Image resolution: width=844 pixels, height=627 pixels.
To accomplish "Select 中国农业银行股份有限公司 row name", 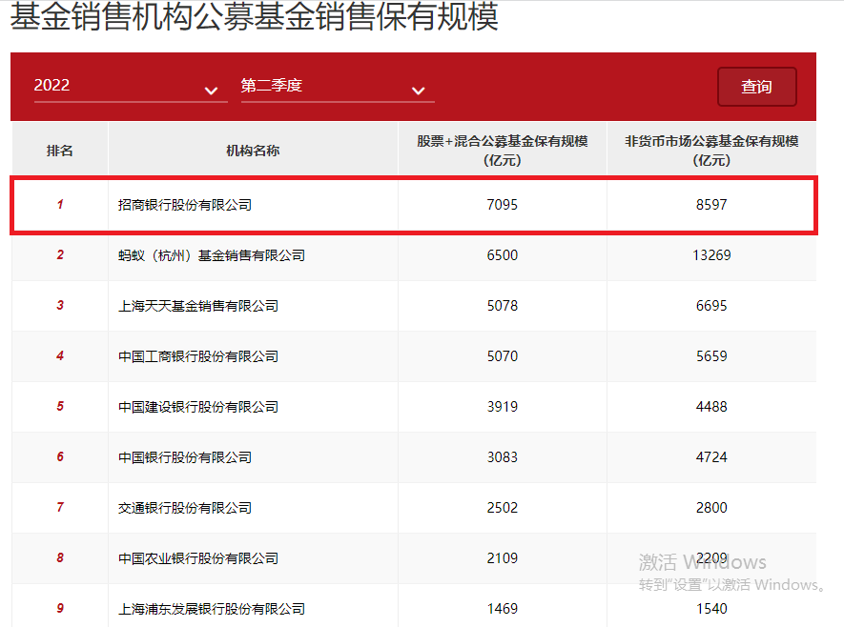I will pyautogui.click(x=198, y=558).
